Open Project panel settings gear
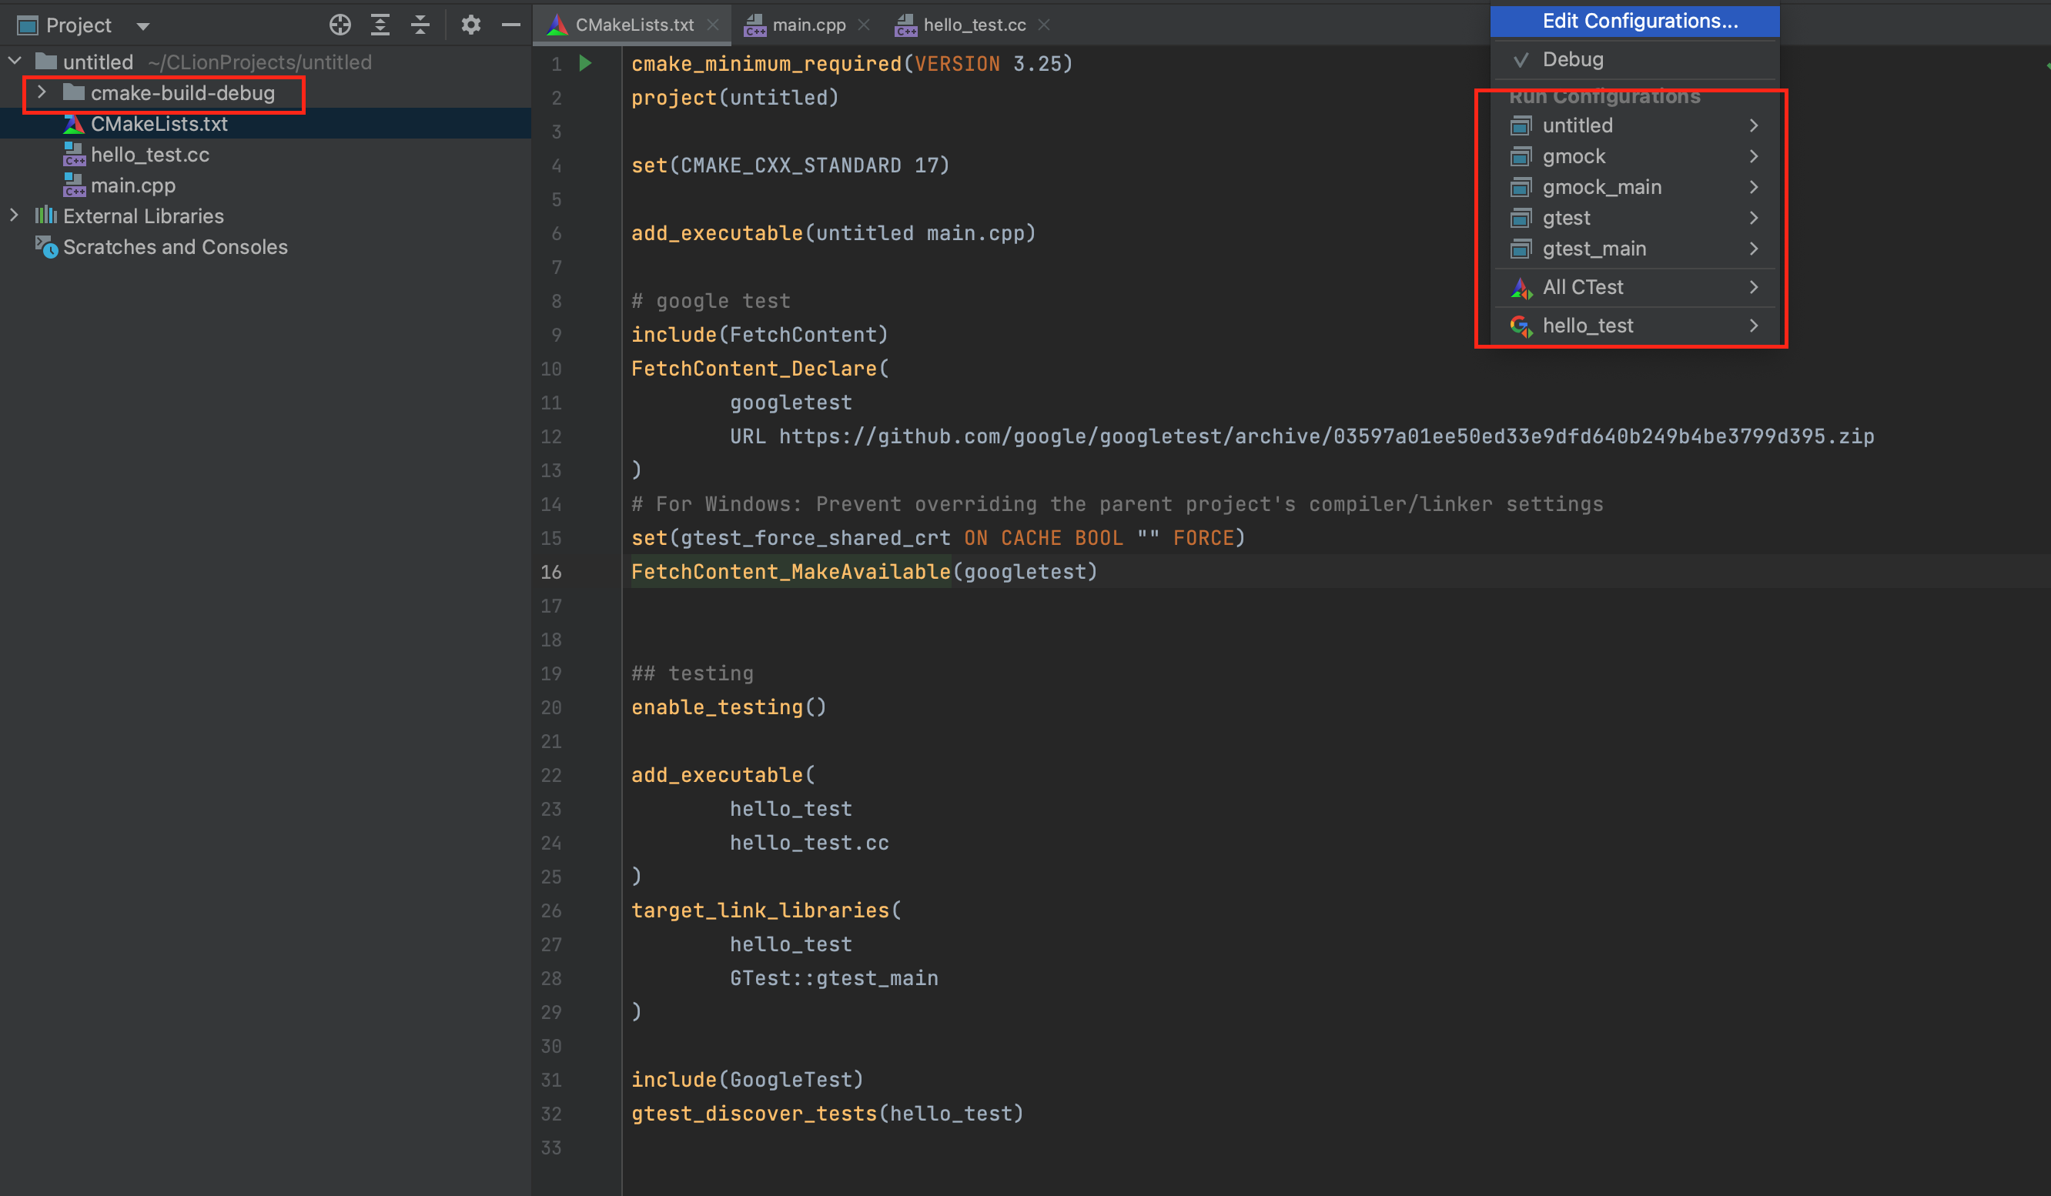The height and width of the screenshot is (1196, 2051). click(470, 25)
